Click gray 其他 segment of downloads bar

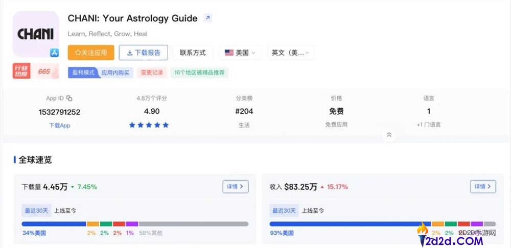(x=194, y=224)
